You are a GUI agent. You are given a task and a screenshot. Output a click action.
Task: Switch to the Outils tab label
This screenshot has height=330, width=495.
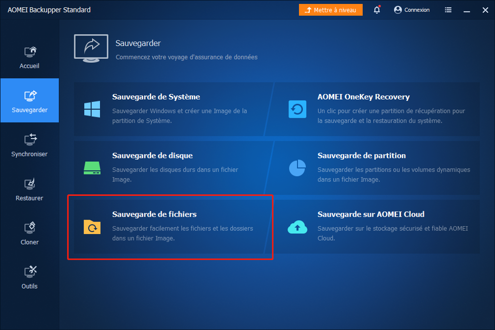click(29, 286)
